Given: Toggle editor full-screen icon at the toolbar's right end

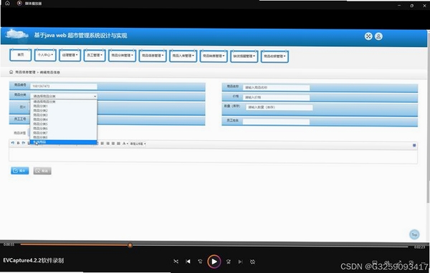Looking at the screenshot, I should click(x=414, y=145).
